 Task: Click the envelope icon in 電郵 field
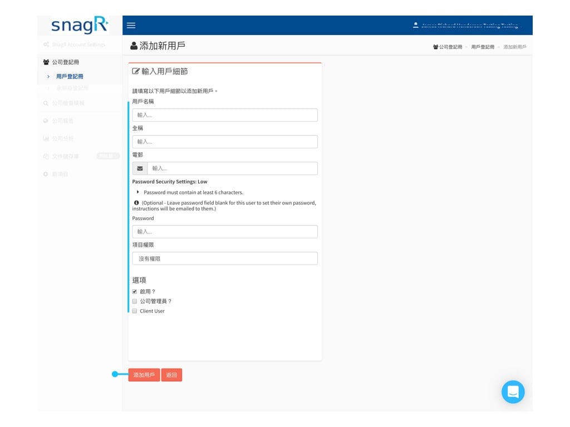[140, 168]
